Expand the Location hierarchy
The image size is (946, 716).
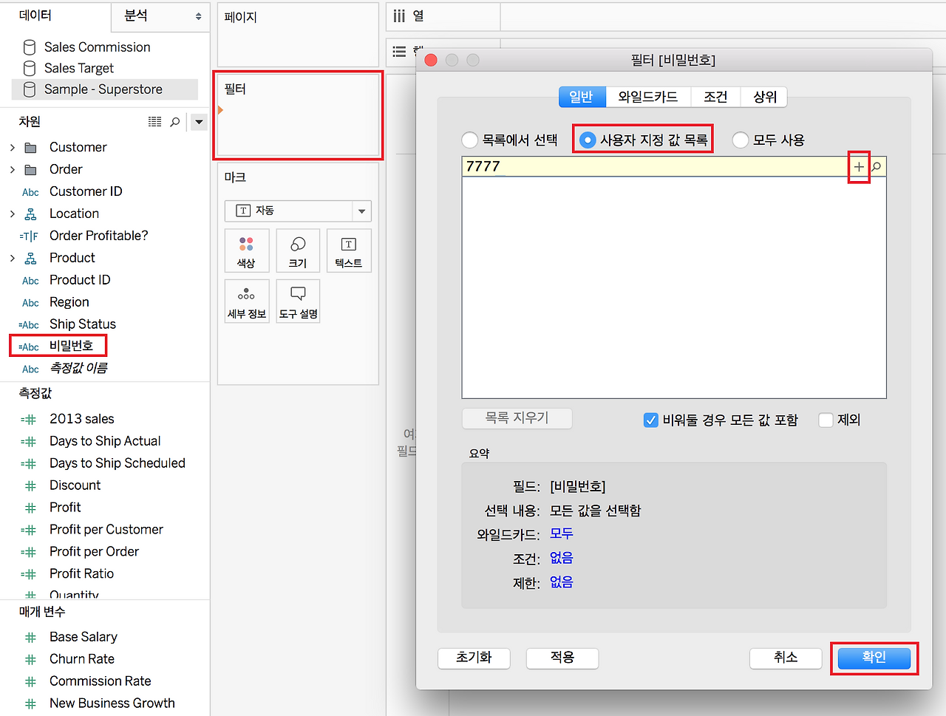[13, 214]
